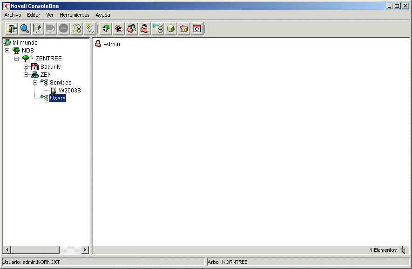This screenshot has height=269, width=412.
Task: Refresh the view using the circular arrow icon
Action: [x=77, y=28]
